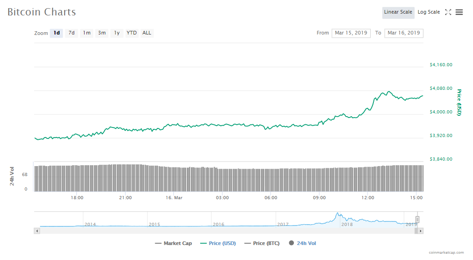Screen dimensions: 473x260
Task: Toggle Price (USD) series in legend
Action: (x=218, y=243)
